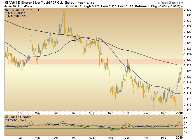Viewport: 196px width, 140px height.
Task: Click the 'Low 0.120' value
Action: click(x=109, y=6)
